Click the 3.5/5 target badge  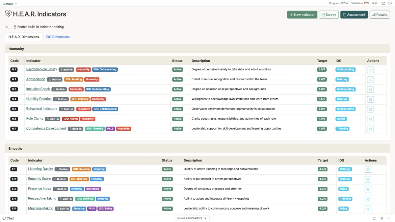pos(322,99)
